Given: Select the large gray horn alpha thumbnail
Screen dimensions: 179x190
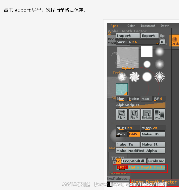Looking at the screenshot, I should (128, 58).
